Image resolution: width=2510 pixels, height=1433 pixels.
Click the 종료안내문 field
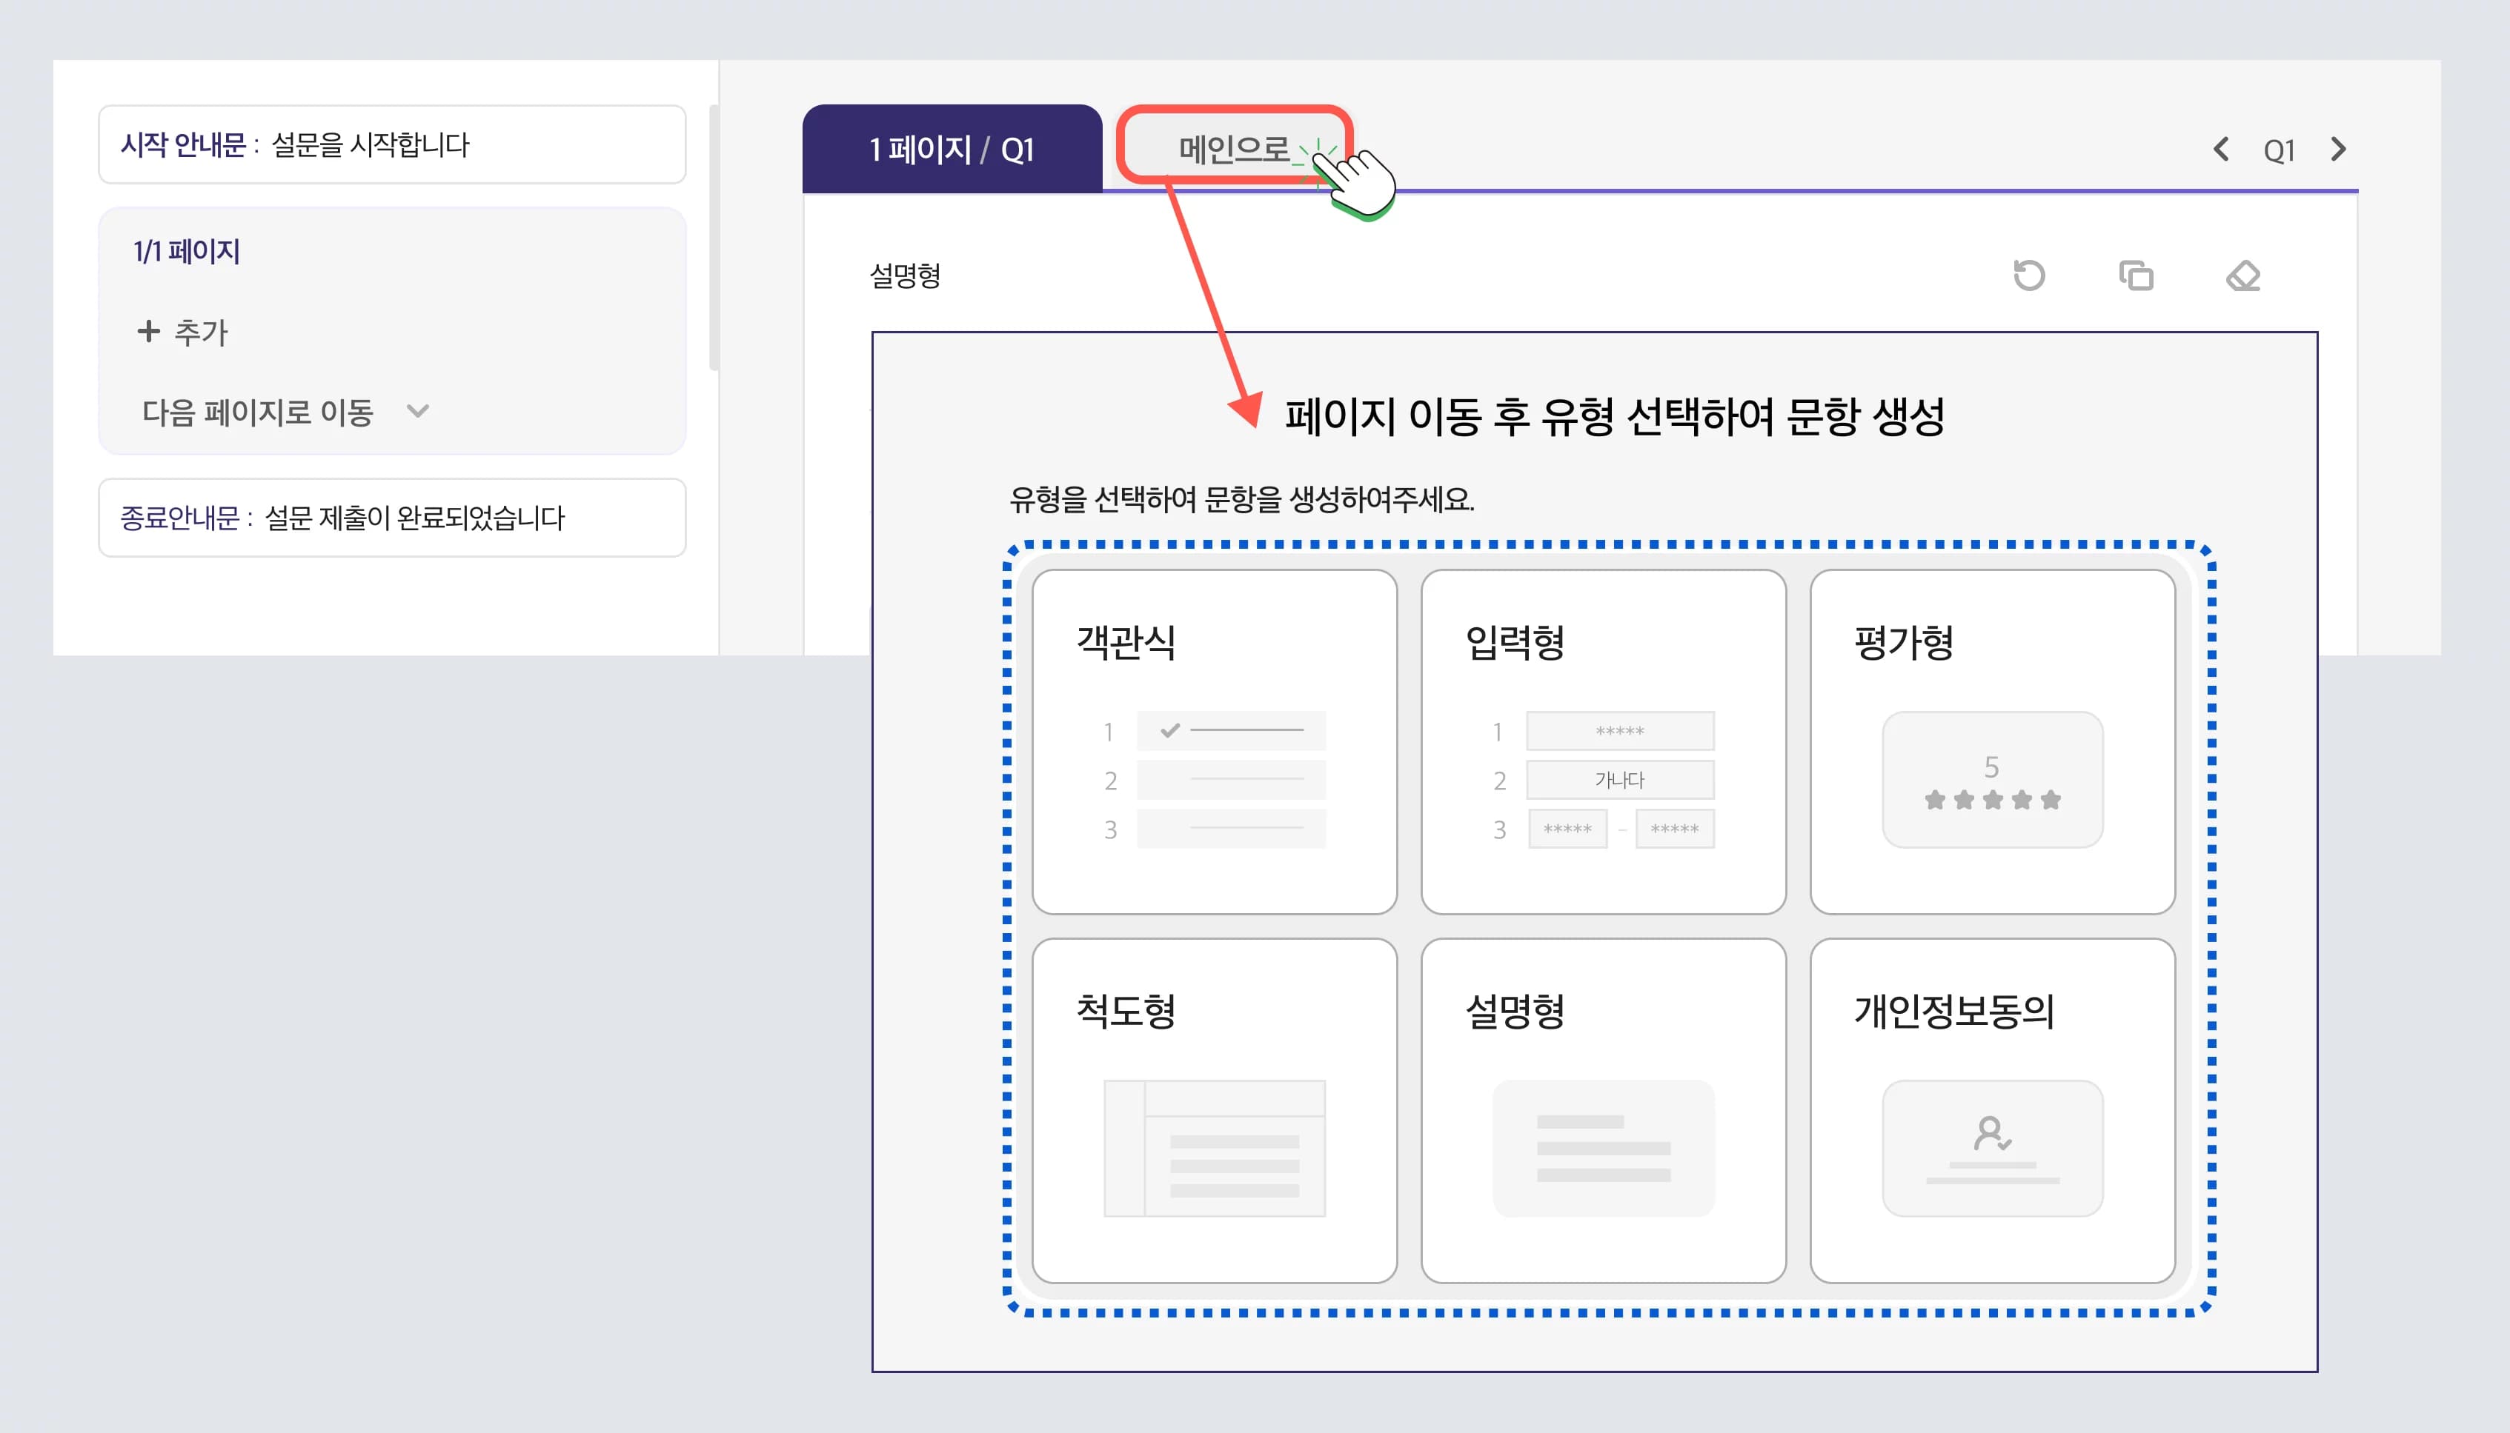pyautogui.click(x=392, y=518)
